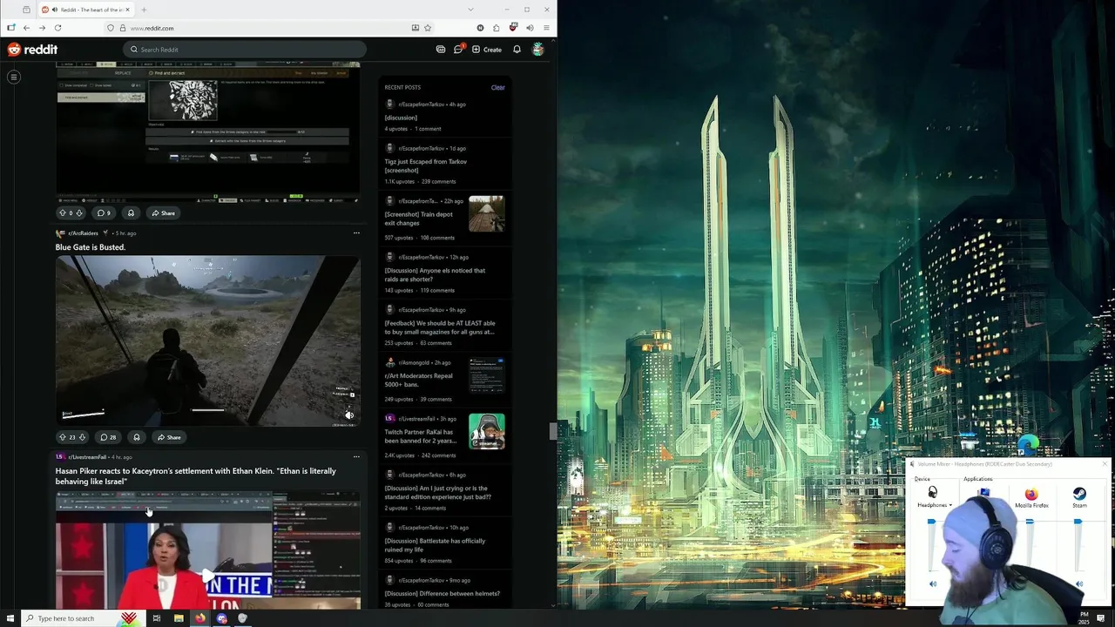Open the Reddit sidebar hamburger menu
The height and width of the screenshot is (627, 1115).
tap(14, 78)
